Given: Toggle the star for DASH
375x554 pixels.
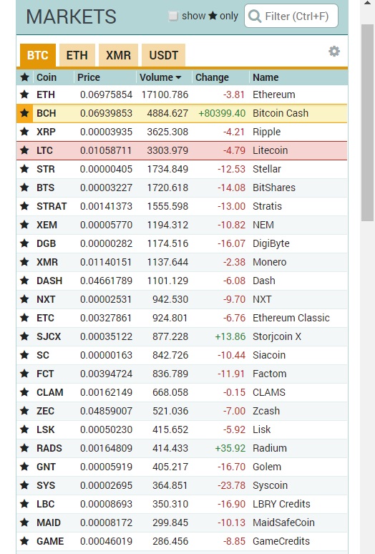Looking at the screenshot, I should [x=24, y=281].
